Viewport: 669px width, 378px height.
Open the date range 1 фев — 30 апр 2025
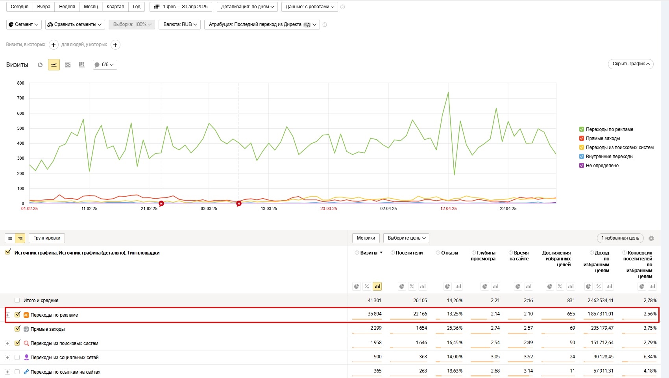(181, 7)
